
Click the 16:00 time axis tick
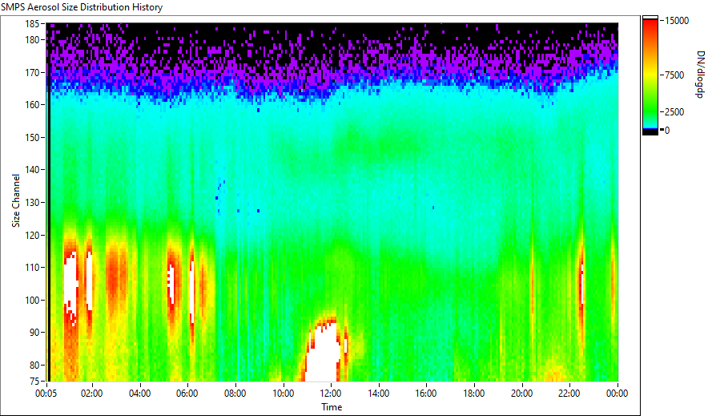coord(426,394)
